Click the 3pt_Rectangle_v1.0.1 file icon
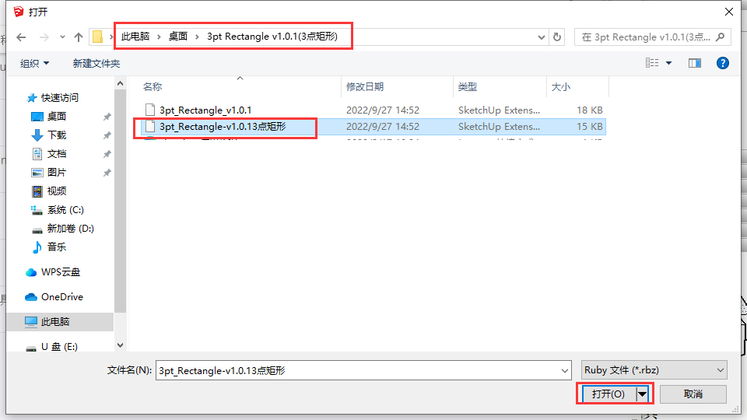This screenshot has width=747, height=420. pyautogui.click(x=150, y=110)
